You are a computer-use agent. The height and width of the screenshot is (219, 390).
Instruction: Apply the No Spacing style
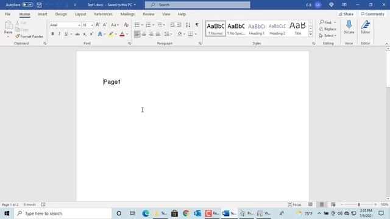click(236, 29)
